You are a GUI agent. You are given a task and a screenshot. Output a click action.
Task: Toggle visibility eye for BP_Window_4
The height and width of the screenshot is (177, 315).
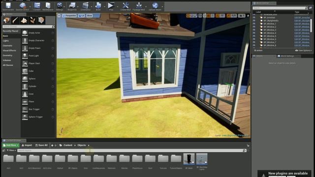pyautogui.click(x=254, y=33)
